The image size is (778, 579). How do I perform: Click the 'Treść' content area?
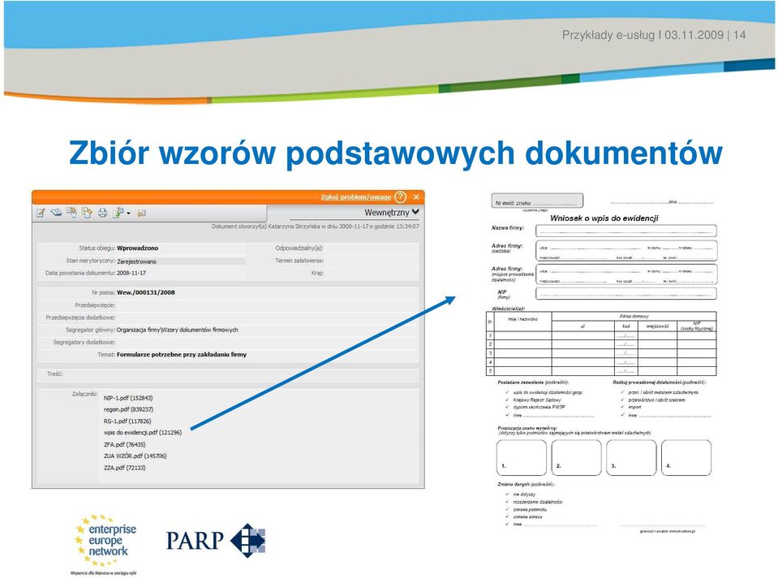(x=228, y=374)
